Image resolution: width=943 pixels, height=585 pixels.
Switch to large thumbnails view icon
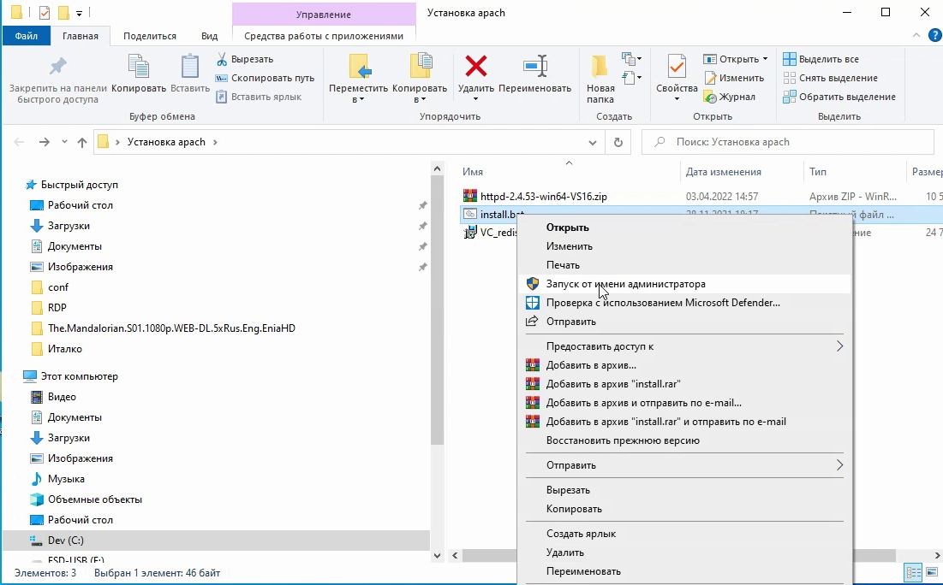point(932,571)
